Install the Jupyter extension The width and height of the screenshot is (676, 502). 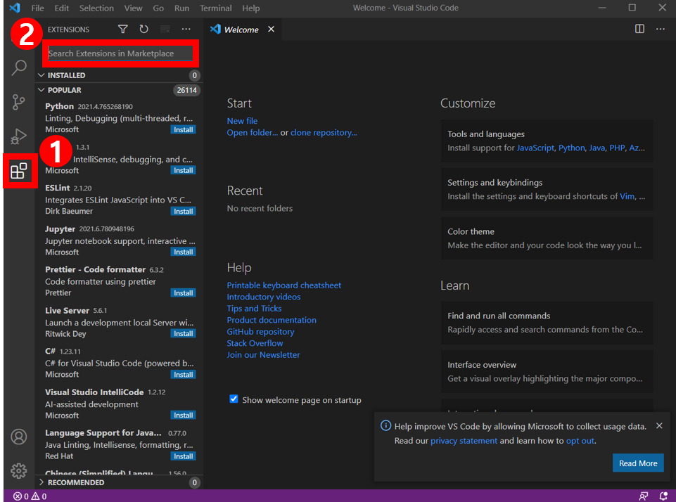coord(183,252)
